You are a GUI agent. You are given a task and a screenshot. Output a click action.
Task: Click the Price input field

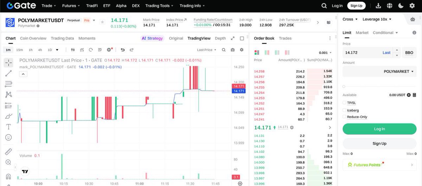[362, 53]
